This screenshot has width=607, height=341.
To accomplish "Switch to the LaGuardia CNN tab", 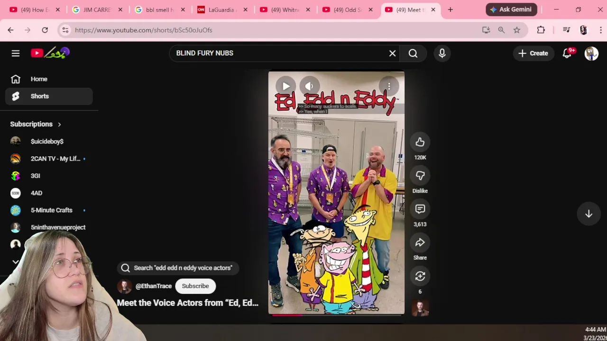I will 221,9.
